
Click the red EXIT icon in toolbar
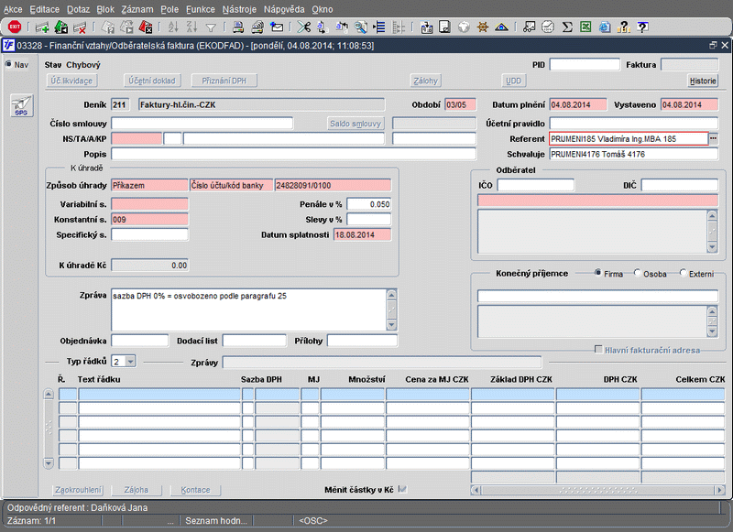(15, 27)
